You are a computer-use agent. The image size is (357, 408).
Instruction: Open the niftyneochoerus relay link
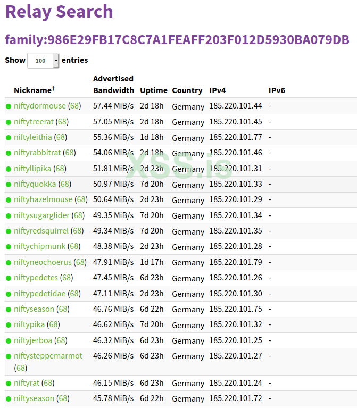[x=43, y=262]
